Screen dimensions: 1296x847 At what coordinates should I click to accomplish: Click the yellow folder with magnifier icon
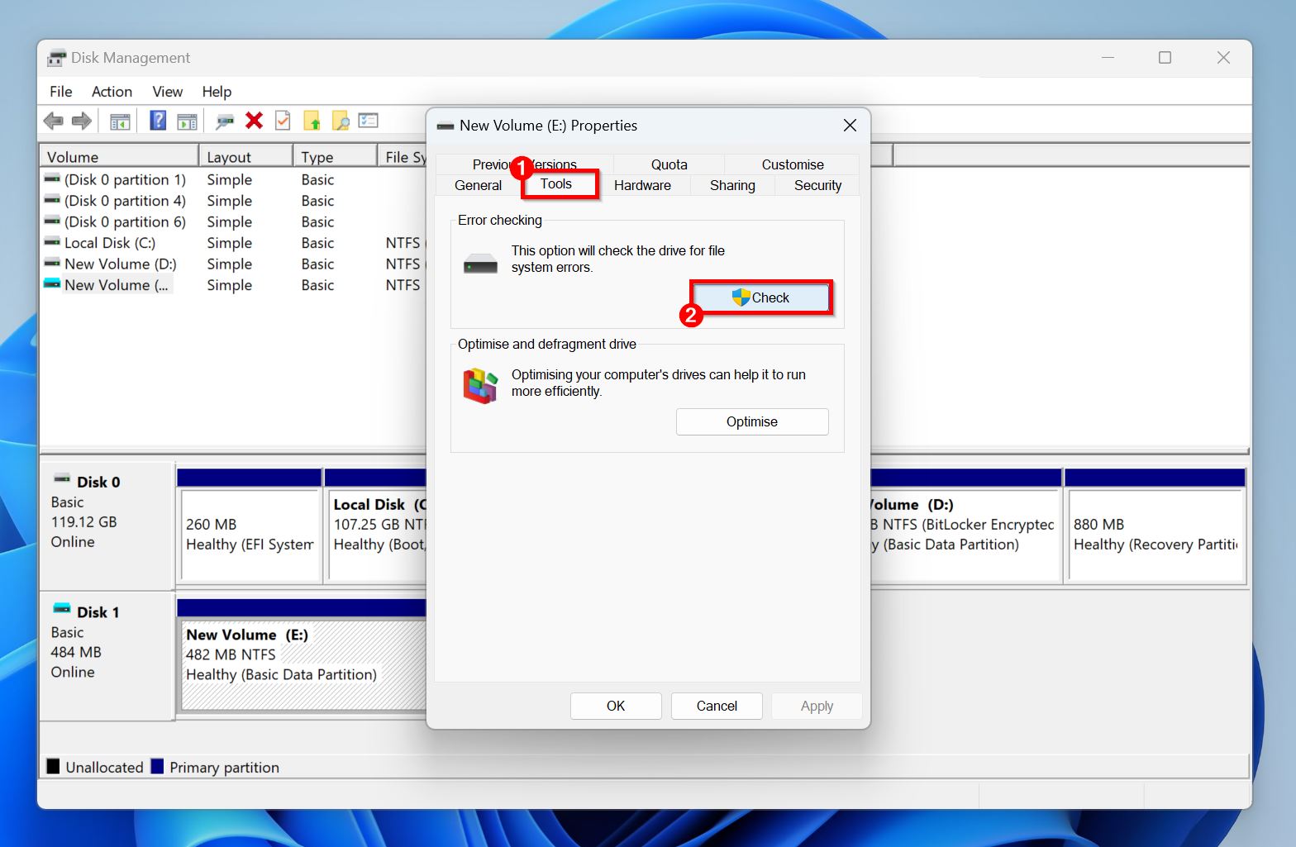[340, 121]
